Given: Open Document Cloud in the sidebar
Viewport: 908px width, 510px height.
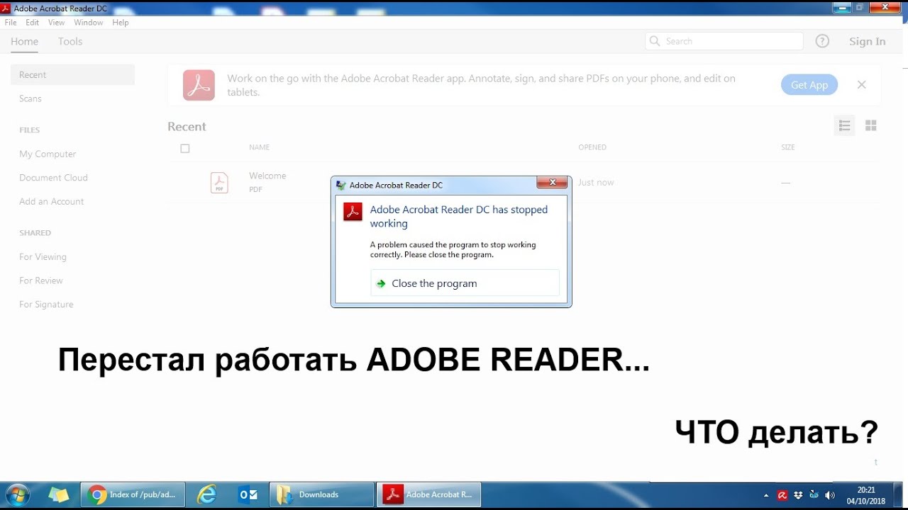Looking at the screenshot, I should [x=53, y=178].
